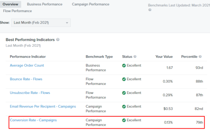Click the Status column header text
The height and width of the screenshot is (130, 210).
tap(127, 57)
